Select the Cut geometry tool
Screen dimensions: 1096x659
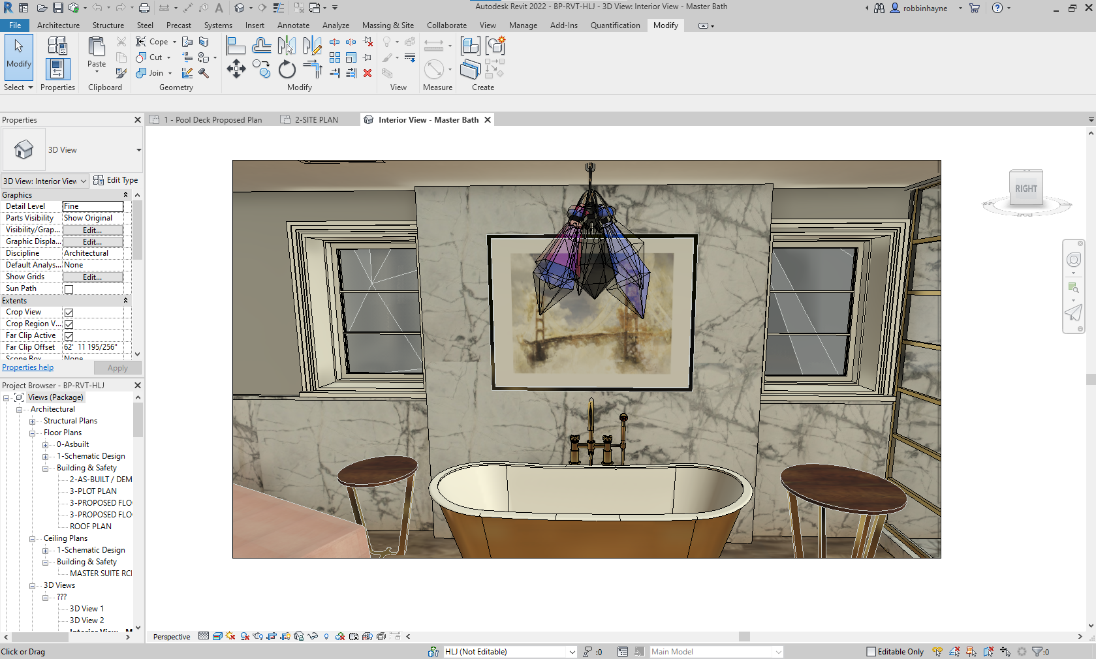[149, 57]
